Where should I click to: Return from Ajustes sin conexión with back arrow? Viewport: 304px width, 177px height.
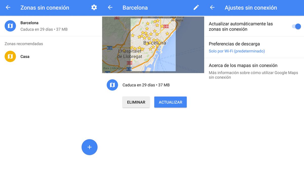(212, 8)
